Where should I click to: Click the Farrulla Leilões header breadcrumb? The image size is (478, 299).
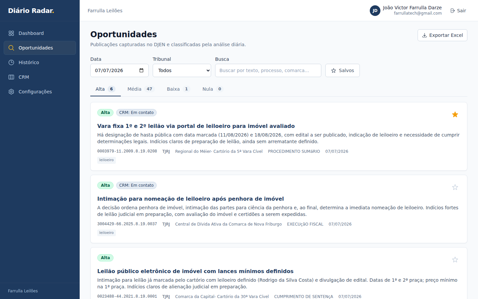click(x=105, y=11)
